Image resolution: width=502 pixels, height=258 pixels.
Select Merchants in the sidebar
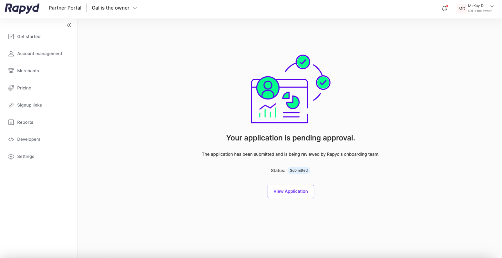coord(28,71)
